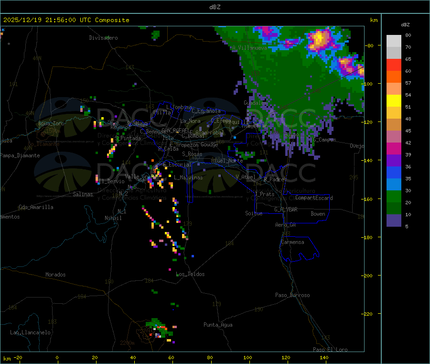Click the Atuel_Norte label
The width and height of the screenshot is (430, 364).
(227, 161)
